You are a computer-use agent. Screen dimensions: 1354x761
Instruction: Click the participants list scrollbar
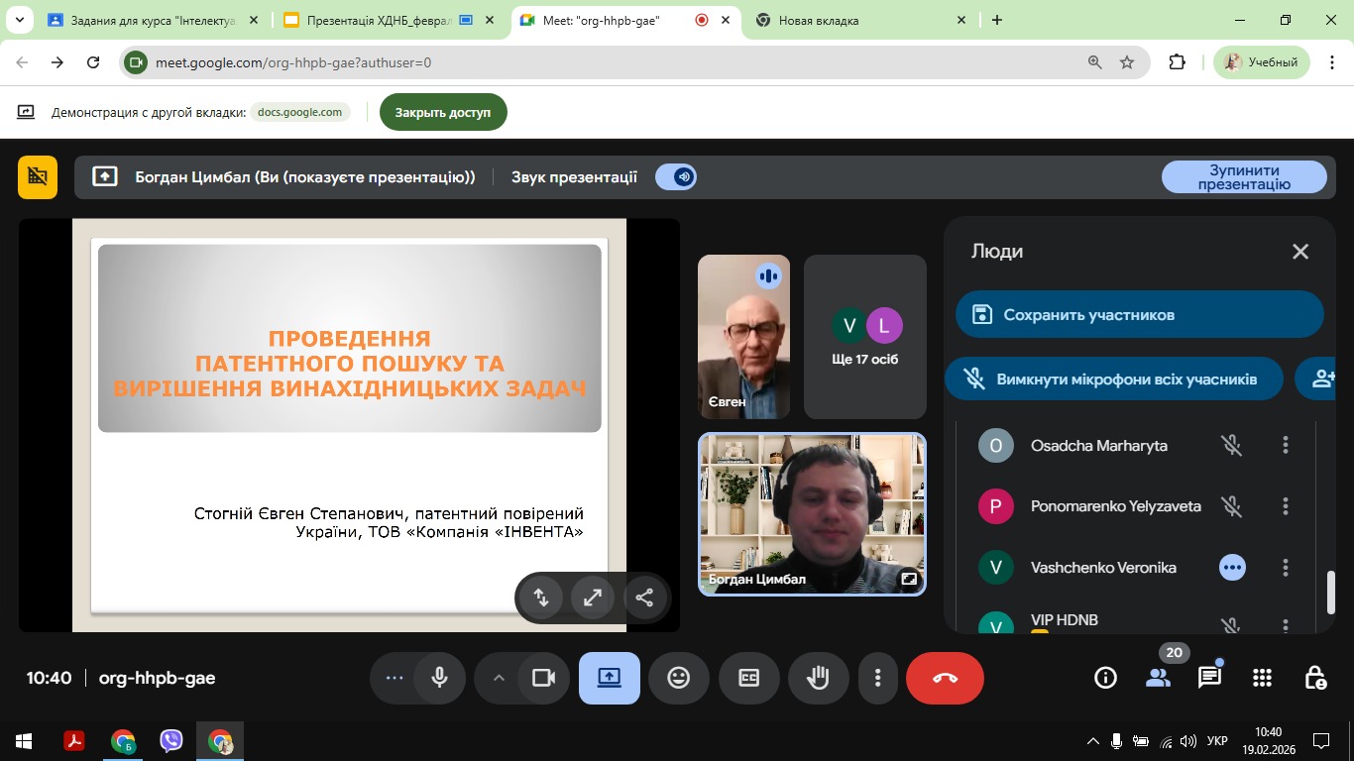tap(1331, 592)
